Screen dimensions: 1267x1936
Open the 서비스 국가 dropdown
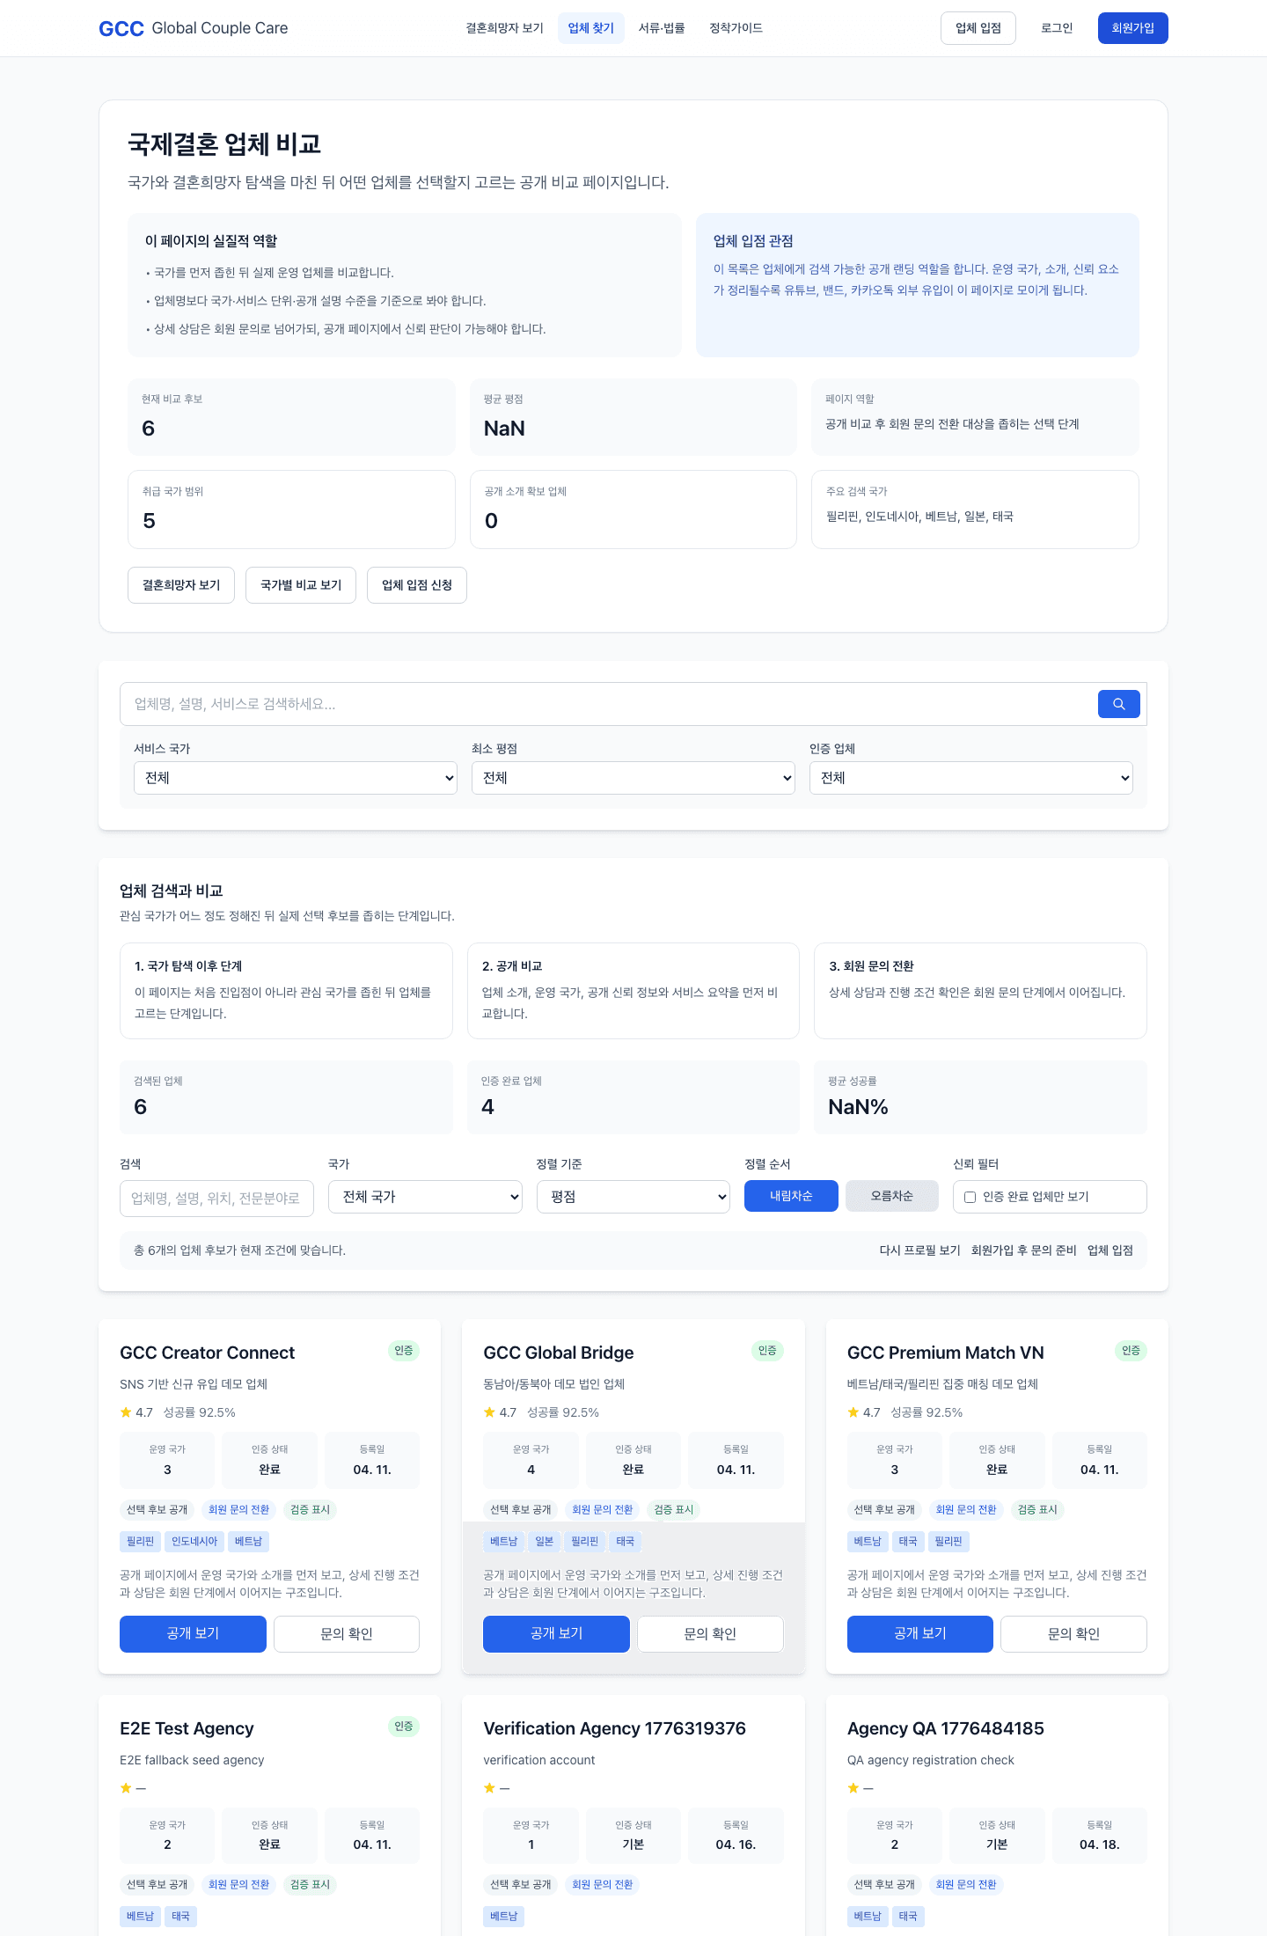[296, 778]
